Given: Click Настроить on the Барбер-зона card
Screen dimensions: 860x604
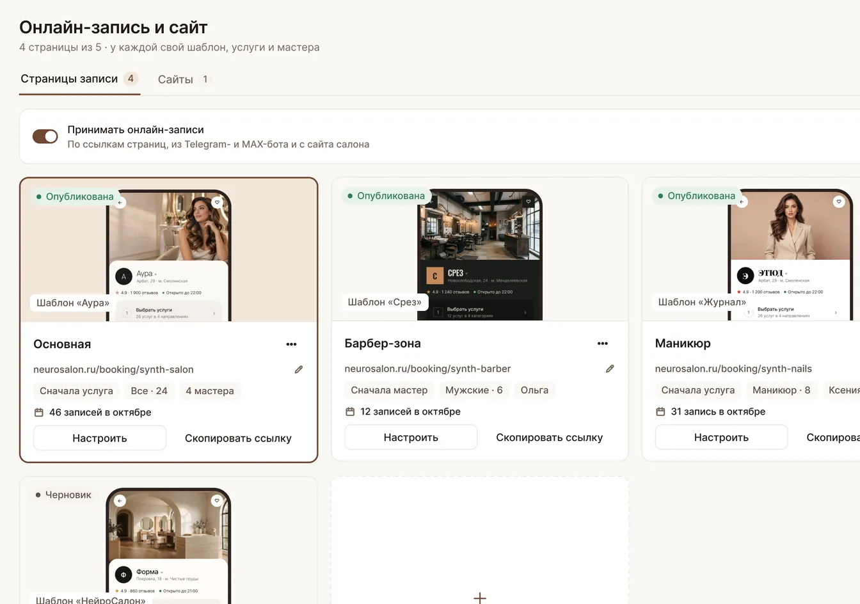Looking at the screenshot, I should [411, 438].
